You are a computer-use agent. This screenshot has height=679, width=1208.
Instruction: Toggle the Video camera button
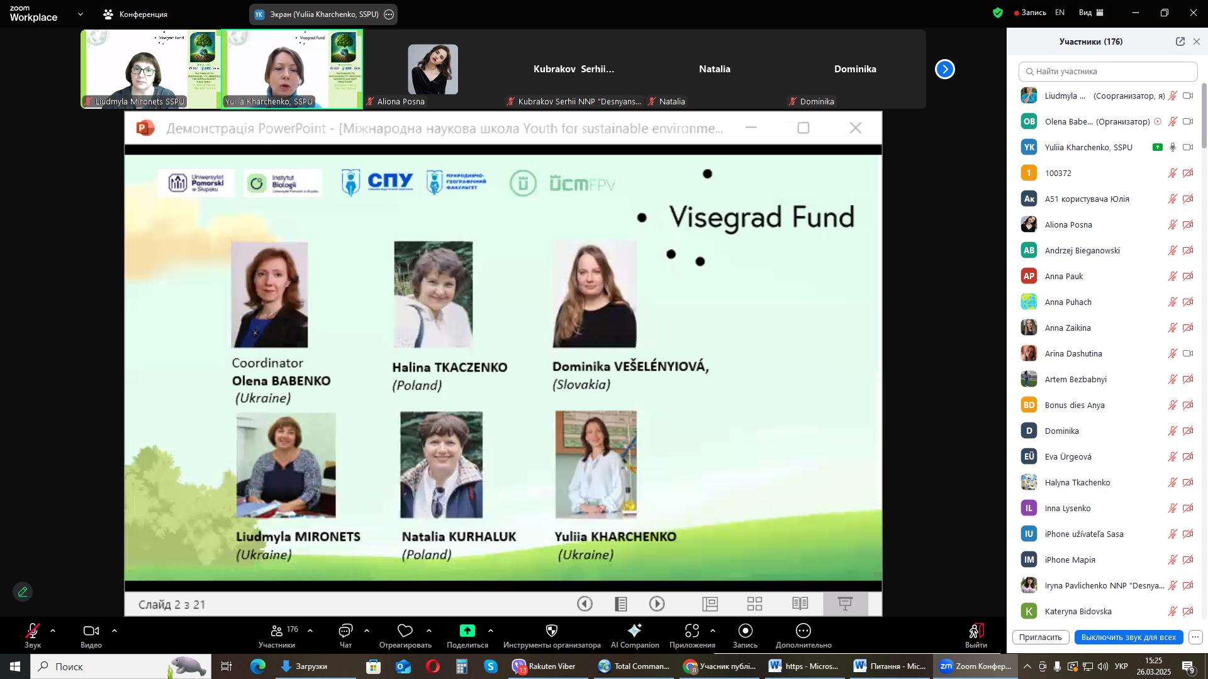[x=91, y=631]
